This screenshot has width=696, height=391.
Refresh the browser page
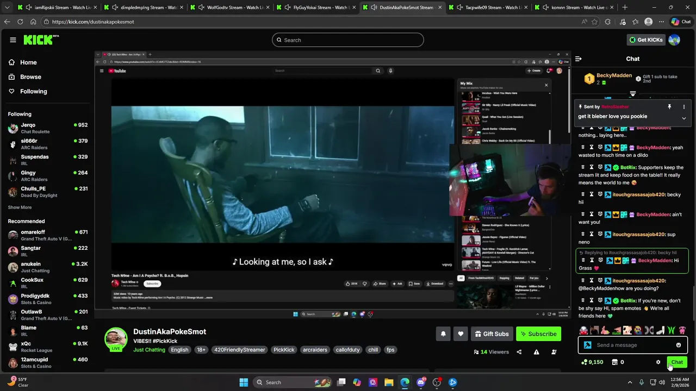pyautogui.click(x=20, y=22)
